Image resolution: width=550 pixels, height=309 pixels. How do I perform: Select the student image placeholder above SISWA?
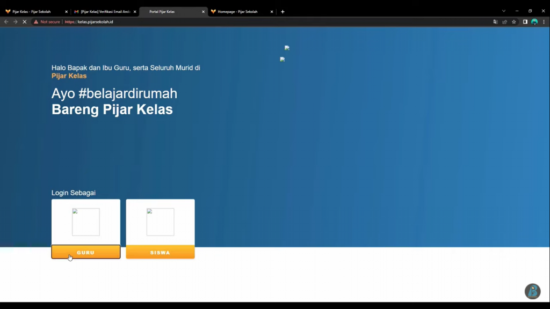pyautogui.click(x=160, y=222)
